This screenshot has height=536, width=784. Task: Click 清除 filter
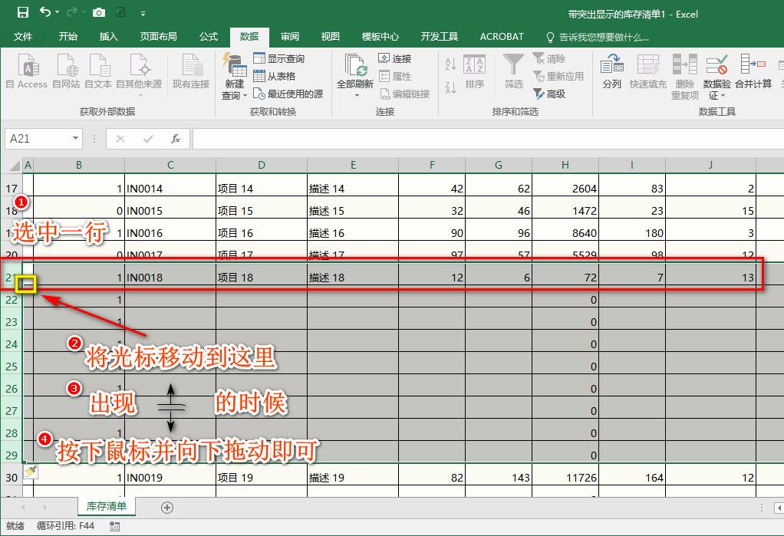click(x=549, y=58)
